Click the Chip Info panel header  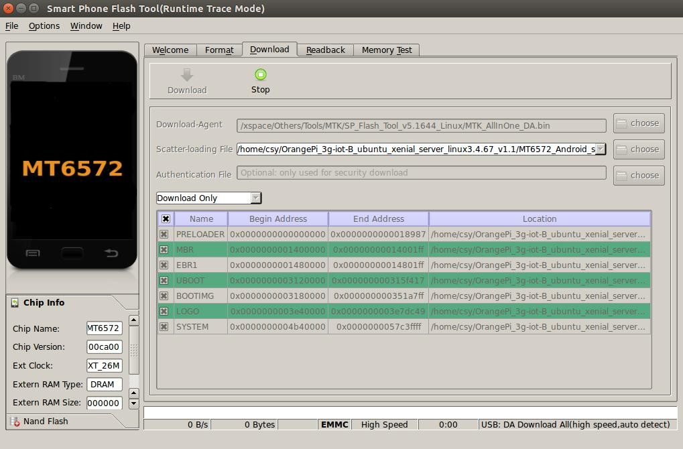tap(44, 303)
